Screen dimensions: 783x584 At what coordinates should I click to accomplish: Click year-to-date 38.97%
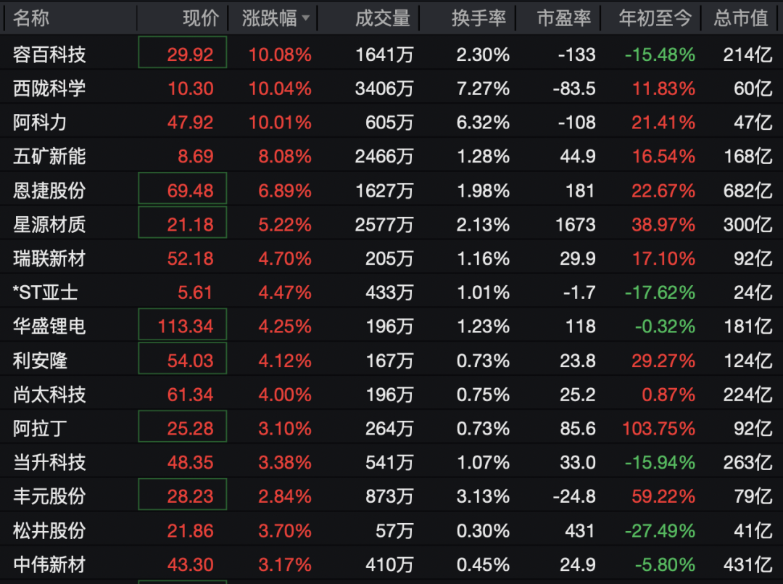[x=663, y=224]
